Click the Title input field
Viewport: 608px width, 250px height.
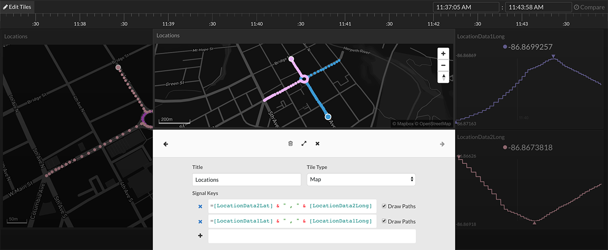click(246, 179)
